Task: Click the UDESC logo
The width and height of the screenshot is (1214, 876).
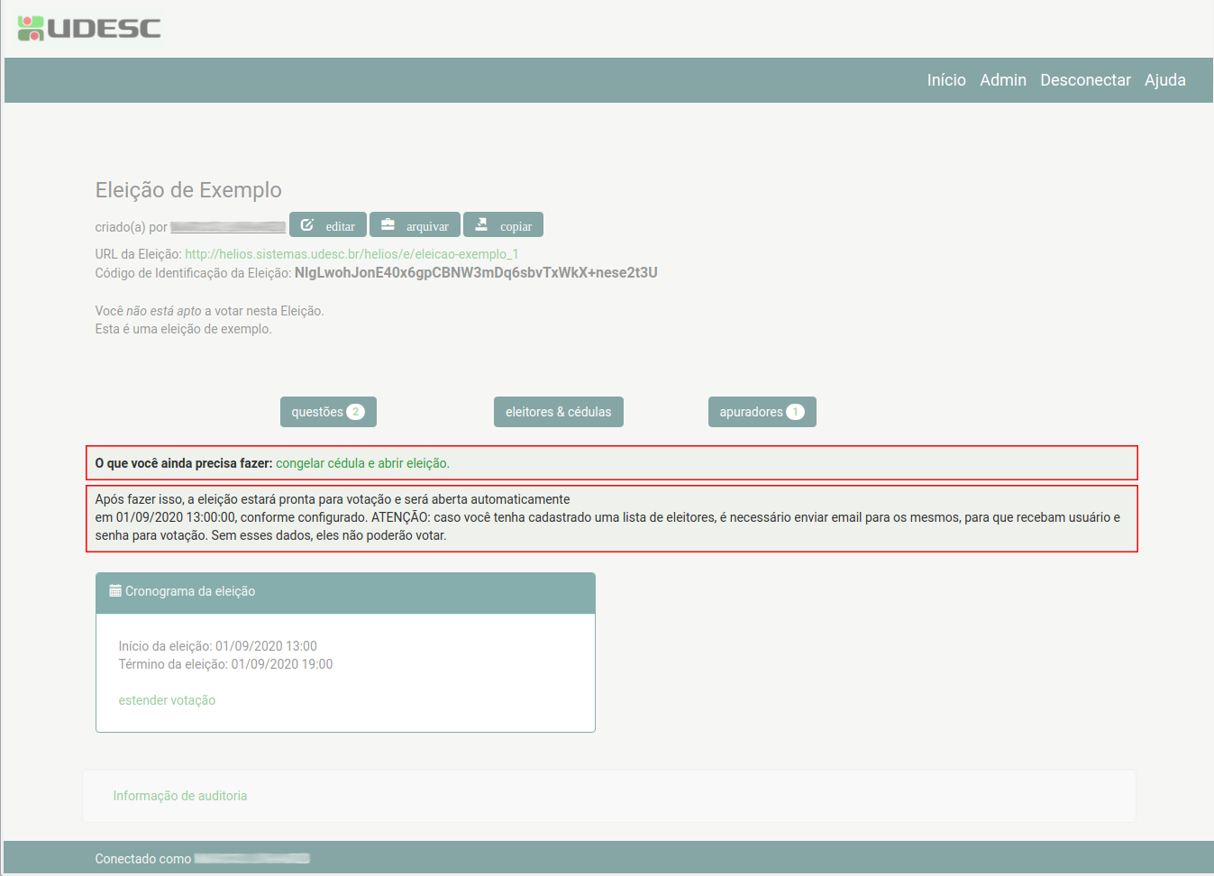Action: [x=89, y=28]
